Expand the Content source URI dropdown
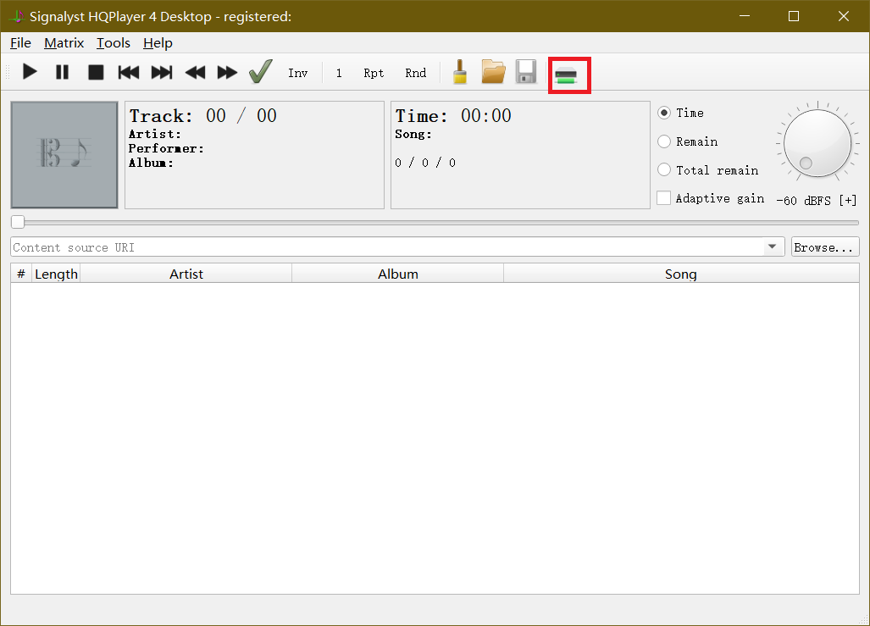The width and height of the screenshot is (870, 626). pyautogui.click(x=772, y=247)
